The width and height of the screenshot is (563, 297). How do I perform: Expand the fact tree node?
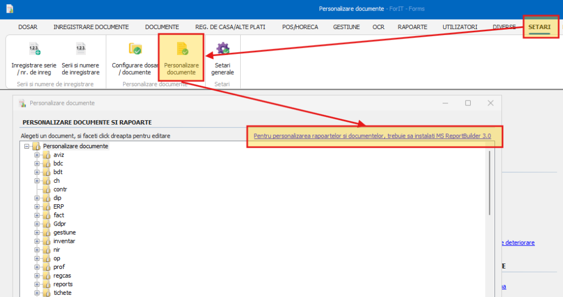[37, 215]
